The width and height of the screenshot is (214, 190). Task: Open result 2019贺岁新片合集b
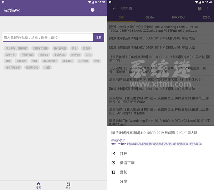(160, 111)
